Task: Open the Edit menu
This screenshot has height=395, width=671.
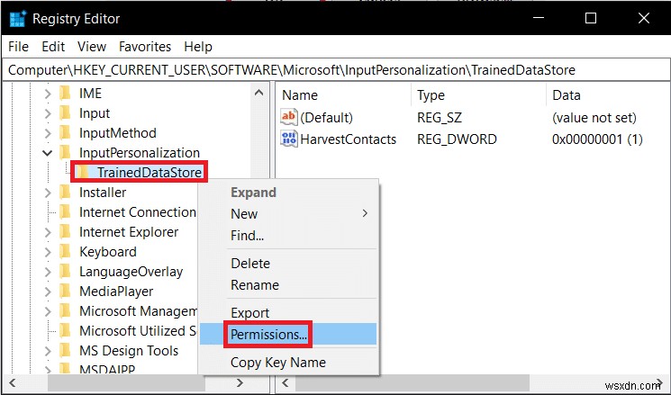Action: (53, 47)
